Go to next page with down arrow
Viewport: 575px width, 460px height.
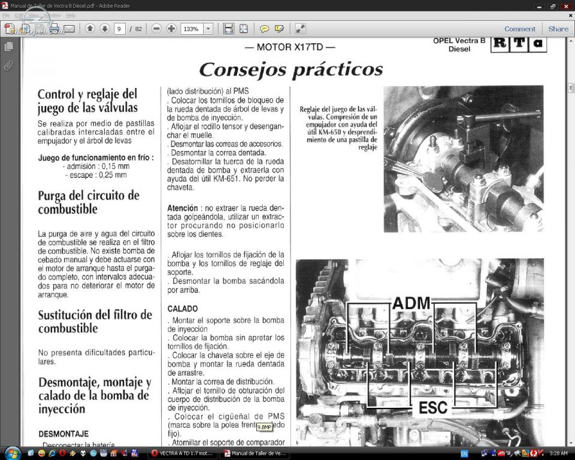104,29
